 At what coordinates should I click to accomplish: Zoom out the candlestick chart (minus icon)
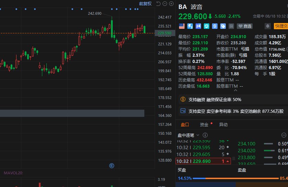[165, 4]
